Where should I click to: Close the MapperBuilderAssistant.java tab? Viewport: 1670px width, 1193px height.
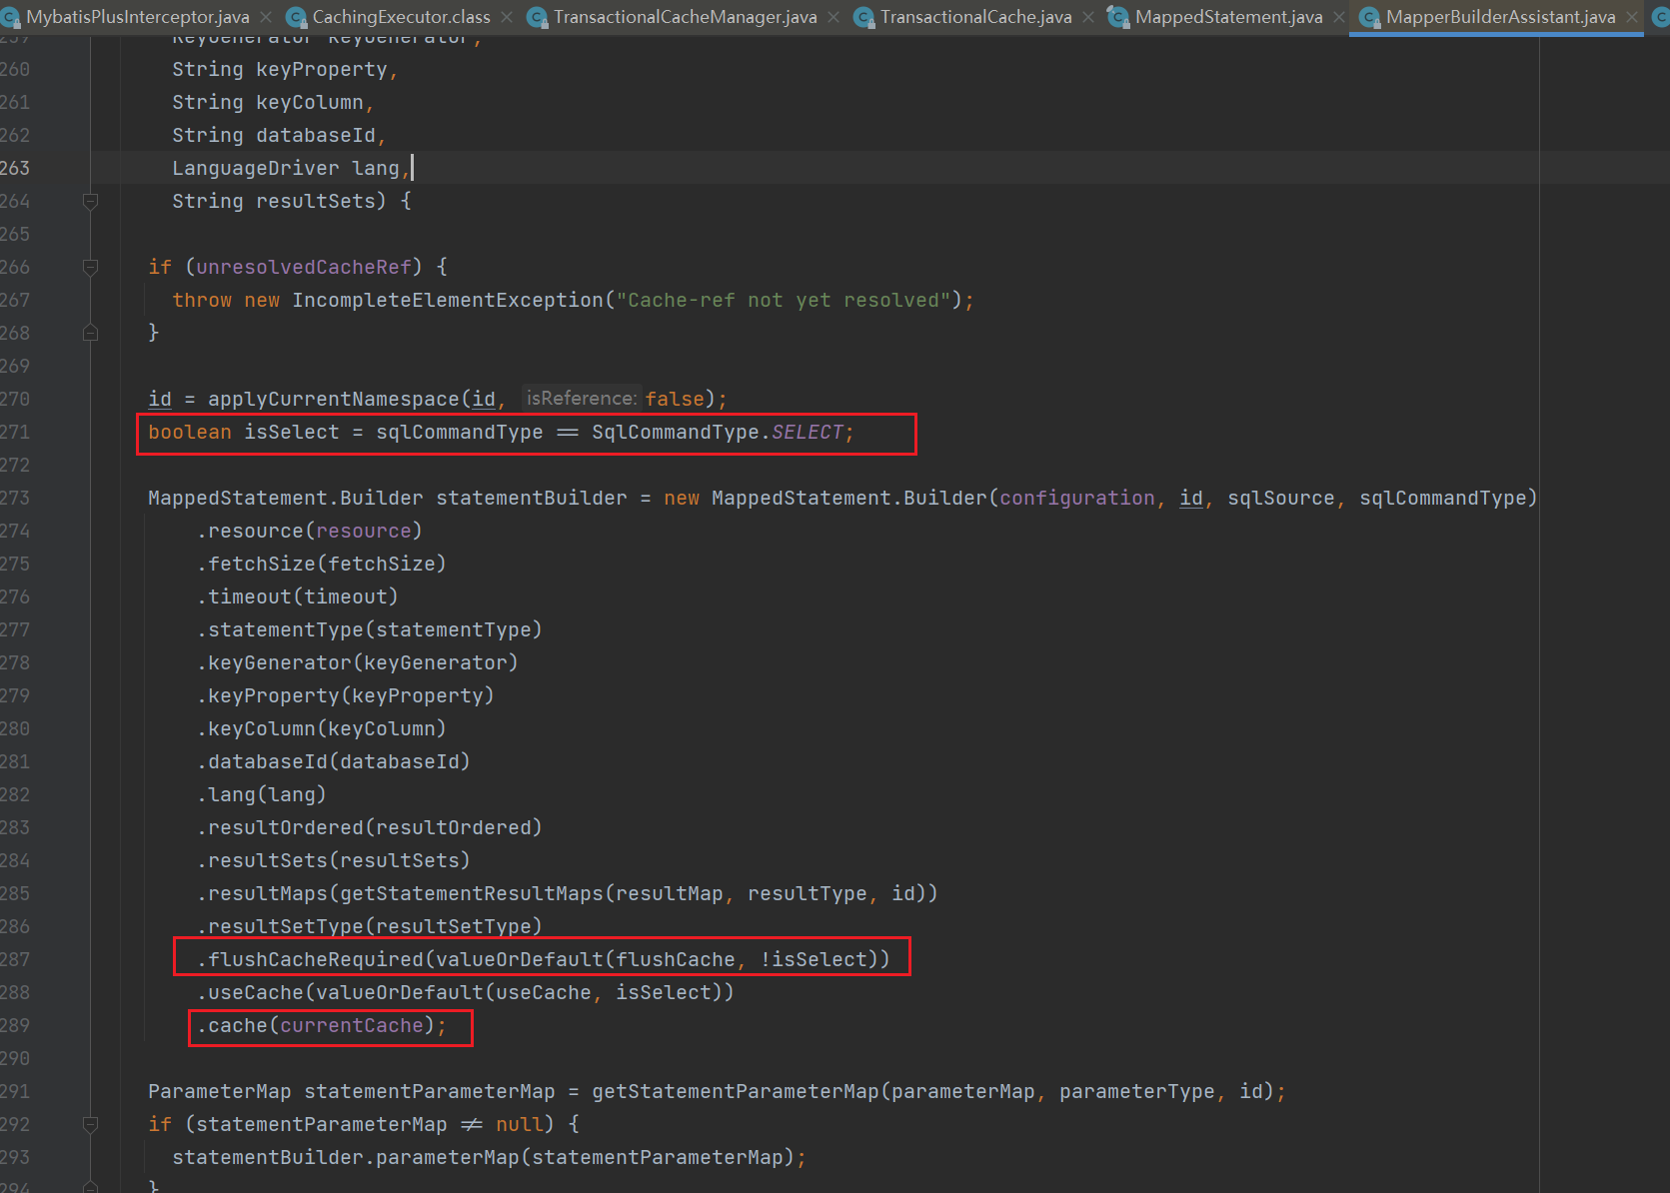(1632, 17)
